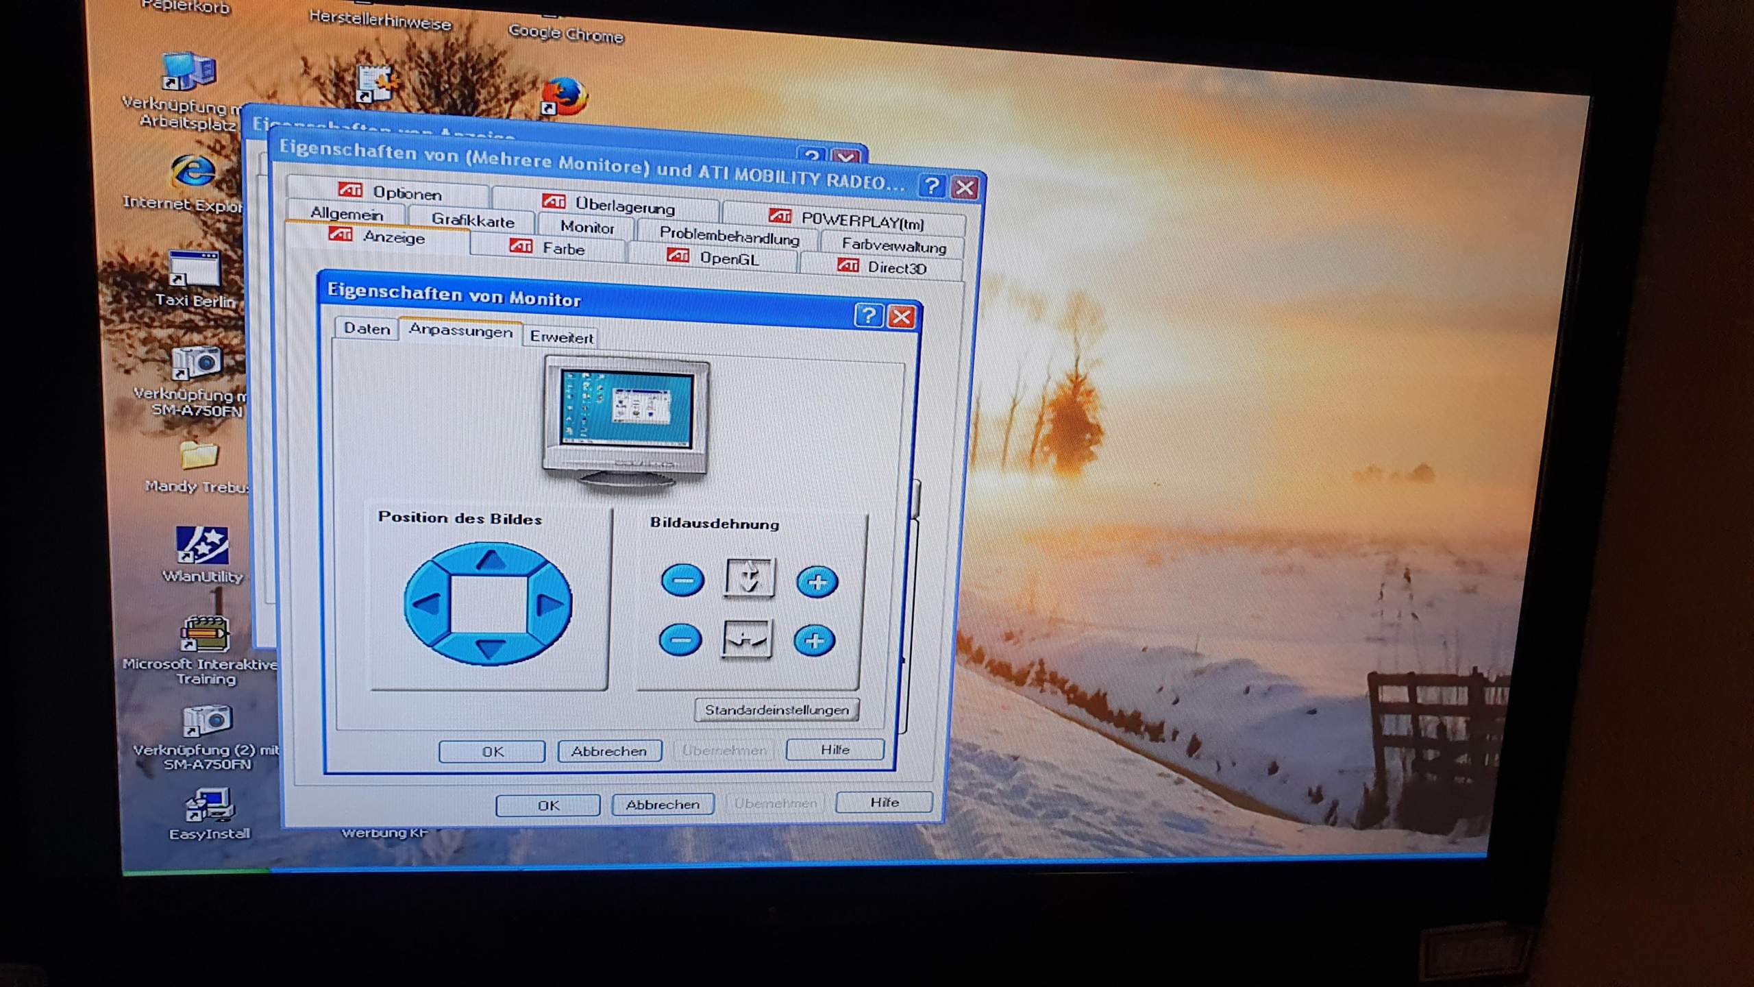This screenshot has height=987, width=1754.
Task: Click Hilfe in the Monitor properties dialog
Action: tap(835, 749)
